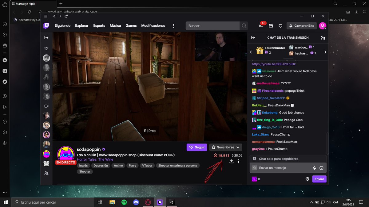Image resolution: width=369 pixels, height=207 pixels.
Task: Open the more navigation items menu
Action: (x=174, y=26)
